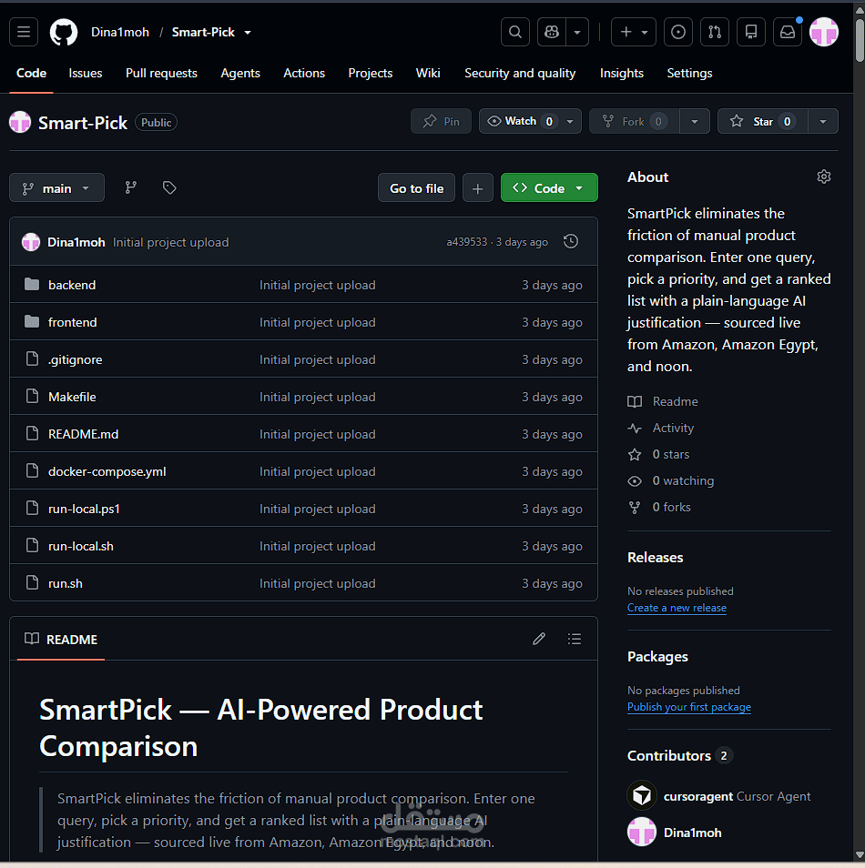Open the README outline list icon

(x=574, y=639)
